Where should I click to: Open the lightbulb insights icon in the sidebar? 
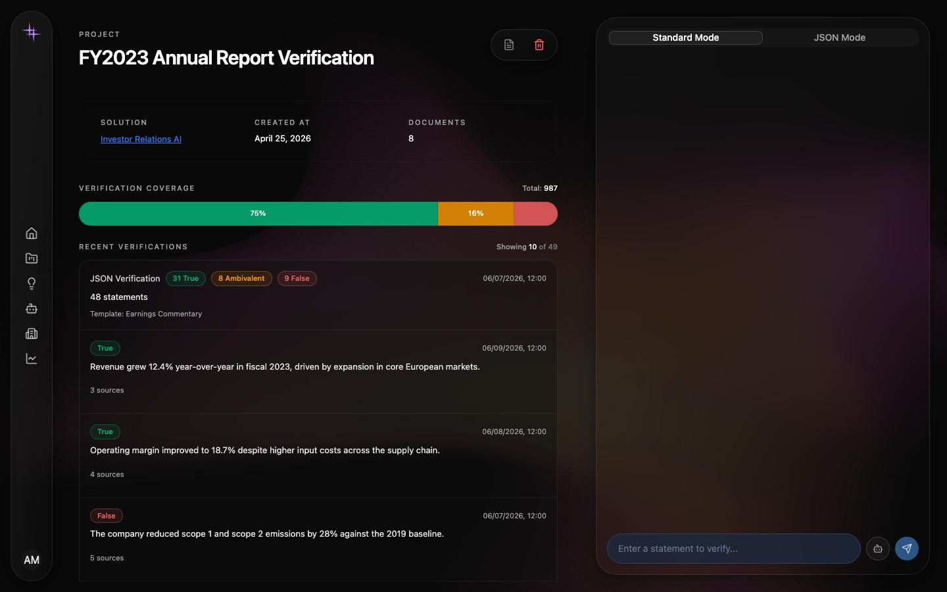[32, 284]
